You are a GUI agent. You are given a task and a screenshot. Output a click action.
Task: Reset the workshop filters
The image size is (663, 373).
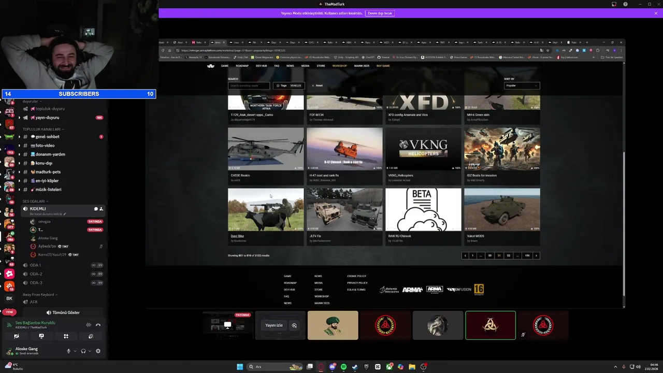tap(317, 85)
